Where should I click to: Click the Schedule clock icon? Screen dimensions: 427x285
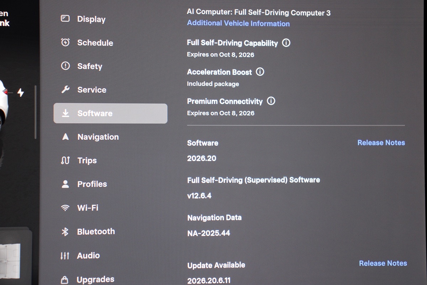[65, 42]
